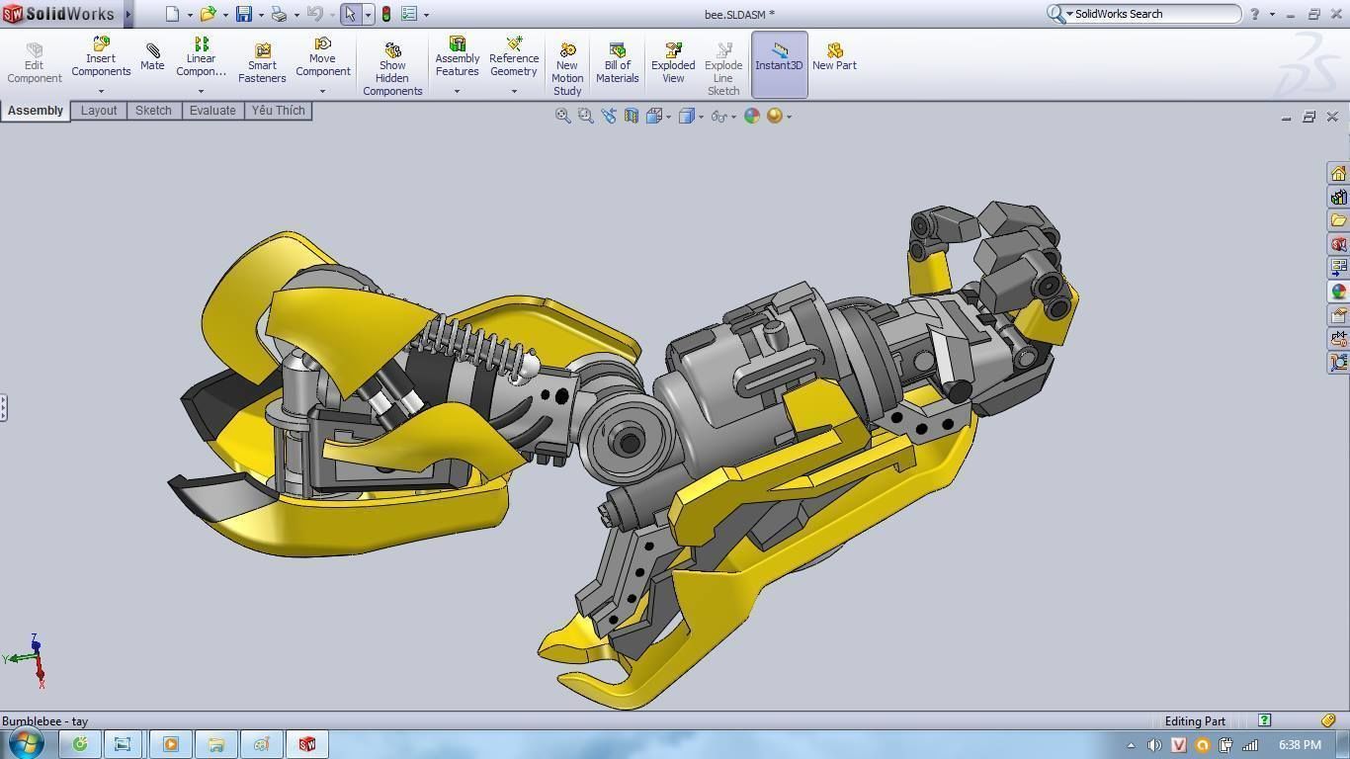1350x759 pixels.
Task: Switch to the Yêu Thích tab
Action: tap(278, 111)
